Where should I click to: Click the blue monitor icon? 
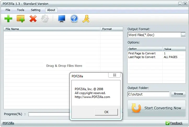(x=62, y=19)
